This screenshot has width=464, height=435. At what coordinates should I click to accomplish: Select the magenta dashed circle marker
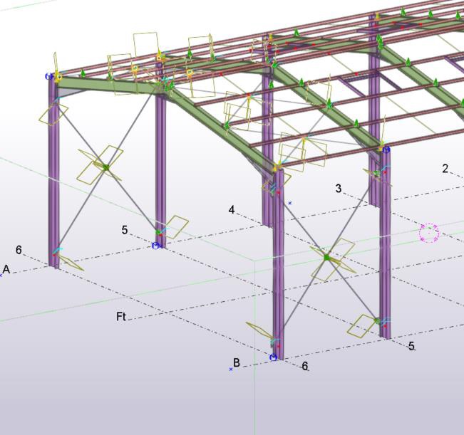pos(429,233)
